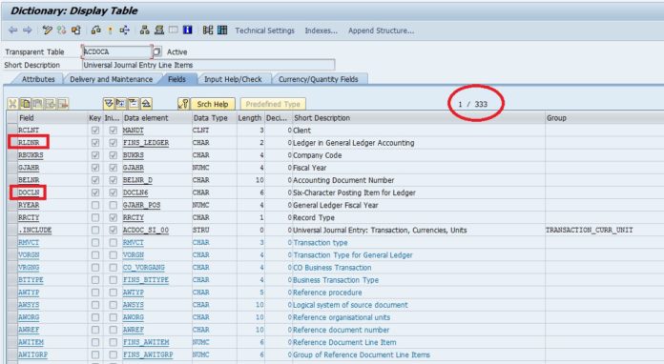This screenshot has width=664, height=364.
Task: Show the object list hierarchy icon
Action: [x=145, y=30]
